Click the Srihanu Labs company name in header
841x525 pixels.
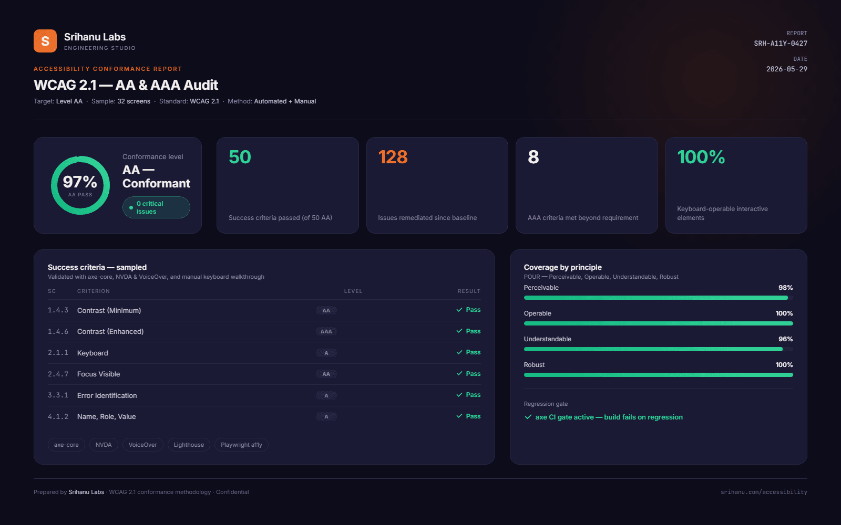click(x=95, y=37)
